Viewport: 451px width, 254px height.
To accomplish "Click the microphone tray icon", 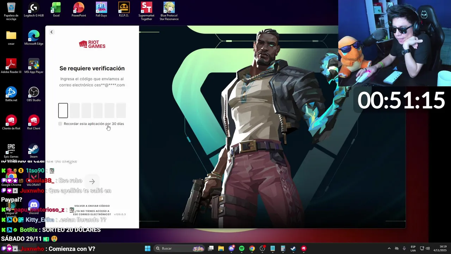I will [x=404, y=248].
